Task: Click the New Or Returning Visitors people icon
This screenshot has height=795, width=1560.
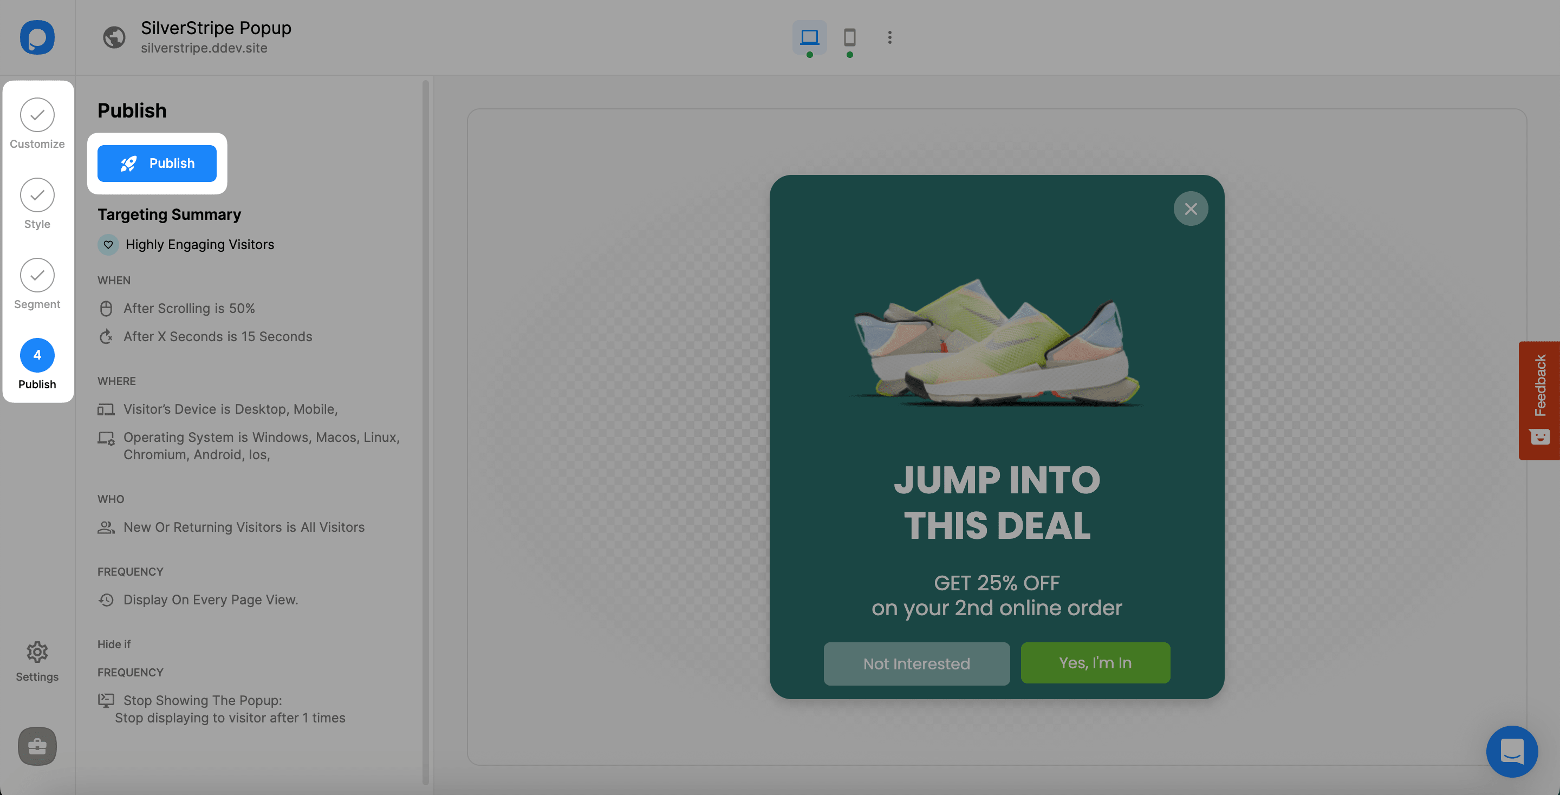Action: [x=106, y=527]
